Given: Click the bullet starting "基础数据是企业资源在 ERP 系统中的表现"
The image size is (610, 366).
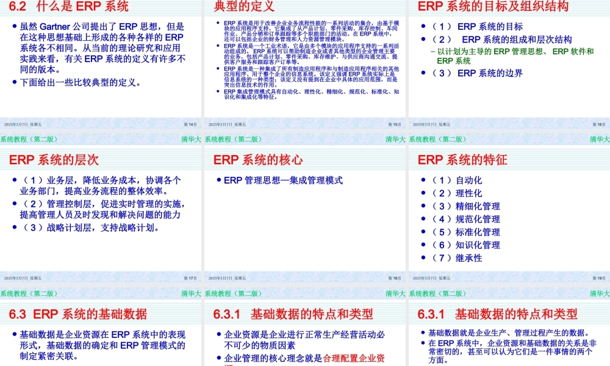Looking at the screenshot, I should click(102, 345).
